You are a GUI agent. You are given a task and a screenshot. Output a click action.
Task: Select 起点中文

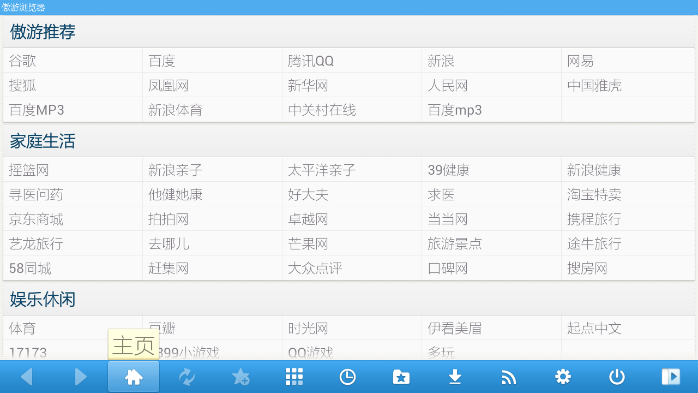[x=594, y=328]
